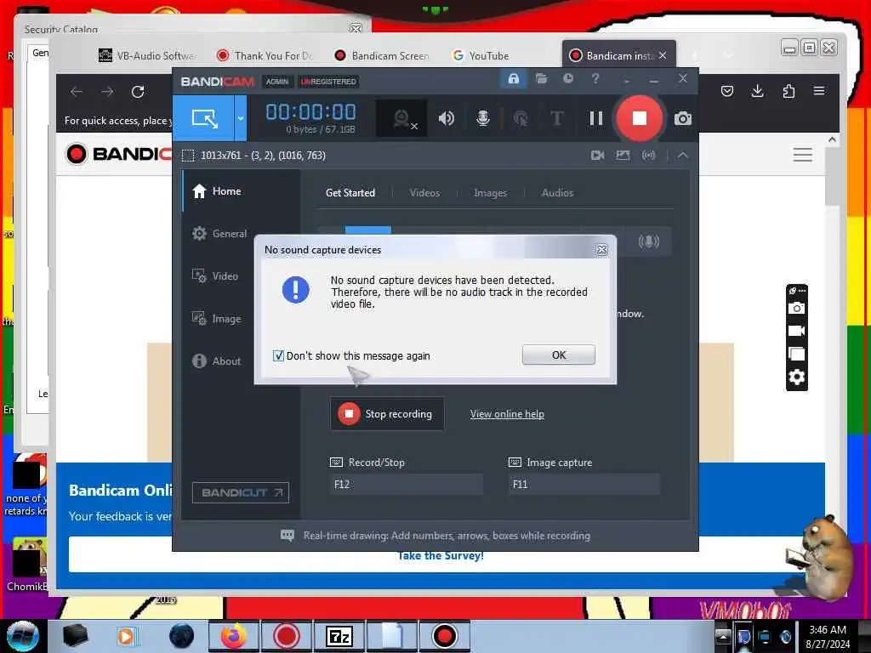Open the View online help link

tap(507, 414)
